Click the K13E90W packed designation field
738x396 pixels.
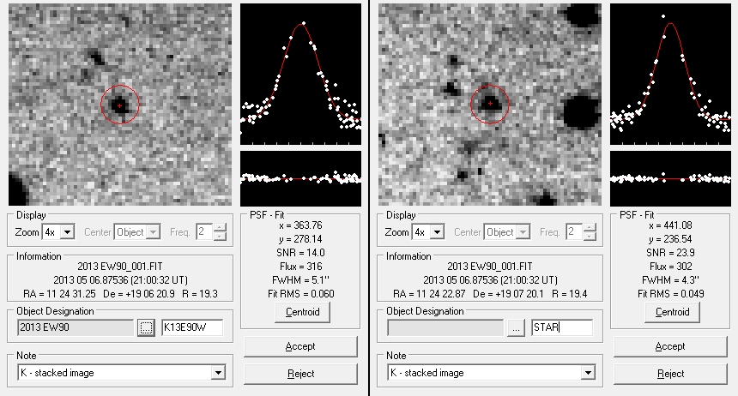(191, 327)
